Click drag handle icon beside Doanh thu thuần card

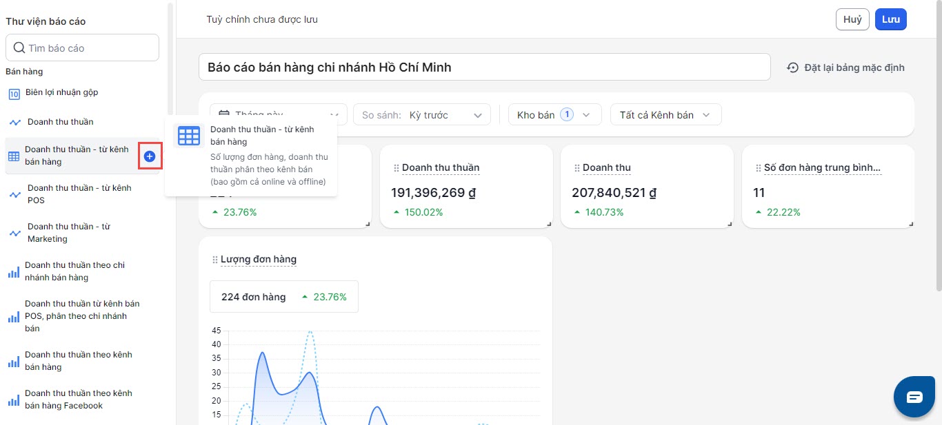click(396, 168)
